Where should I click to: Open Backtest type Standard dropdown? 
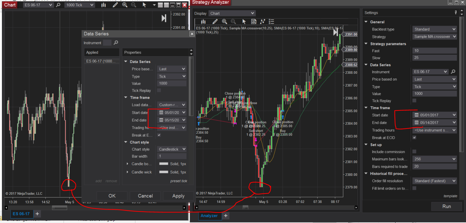[x=435, y=29]
